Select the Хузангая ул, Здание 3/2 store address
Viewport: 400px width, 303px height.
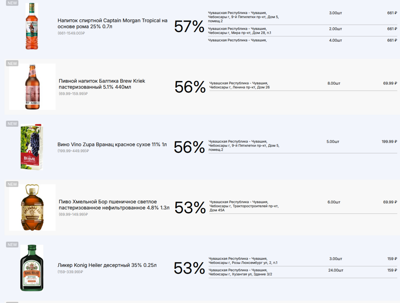(x=240, y=272)
